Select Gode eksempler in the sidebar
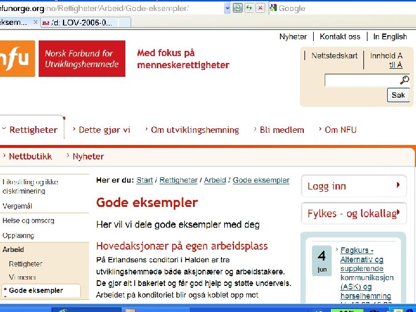 36,290
